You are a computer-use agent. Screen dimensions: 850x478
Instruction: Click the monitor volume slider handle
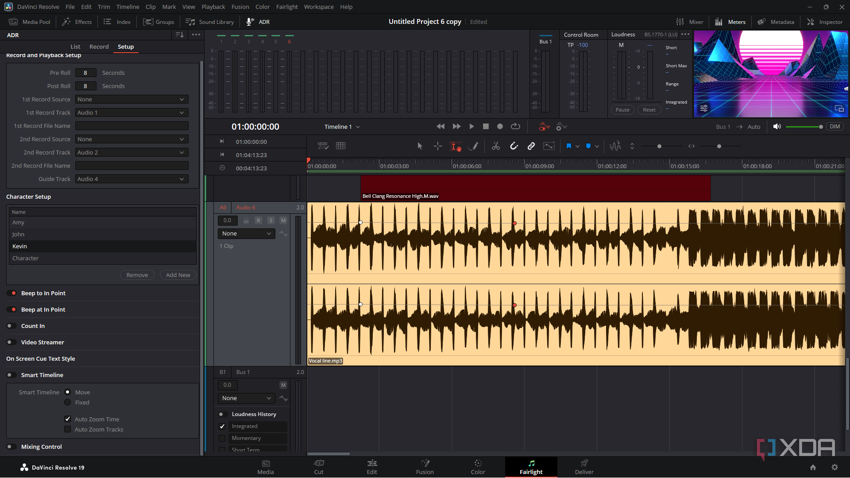click(821, 127)
